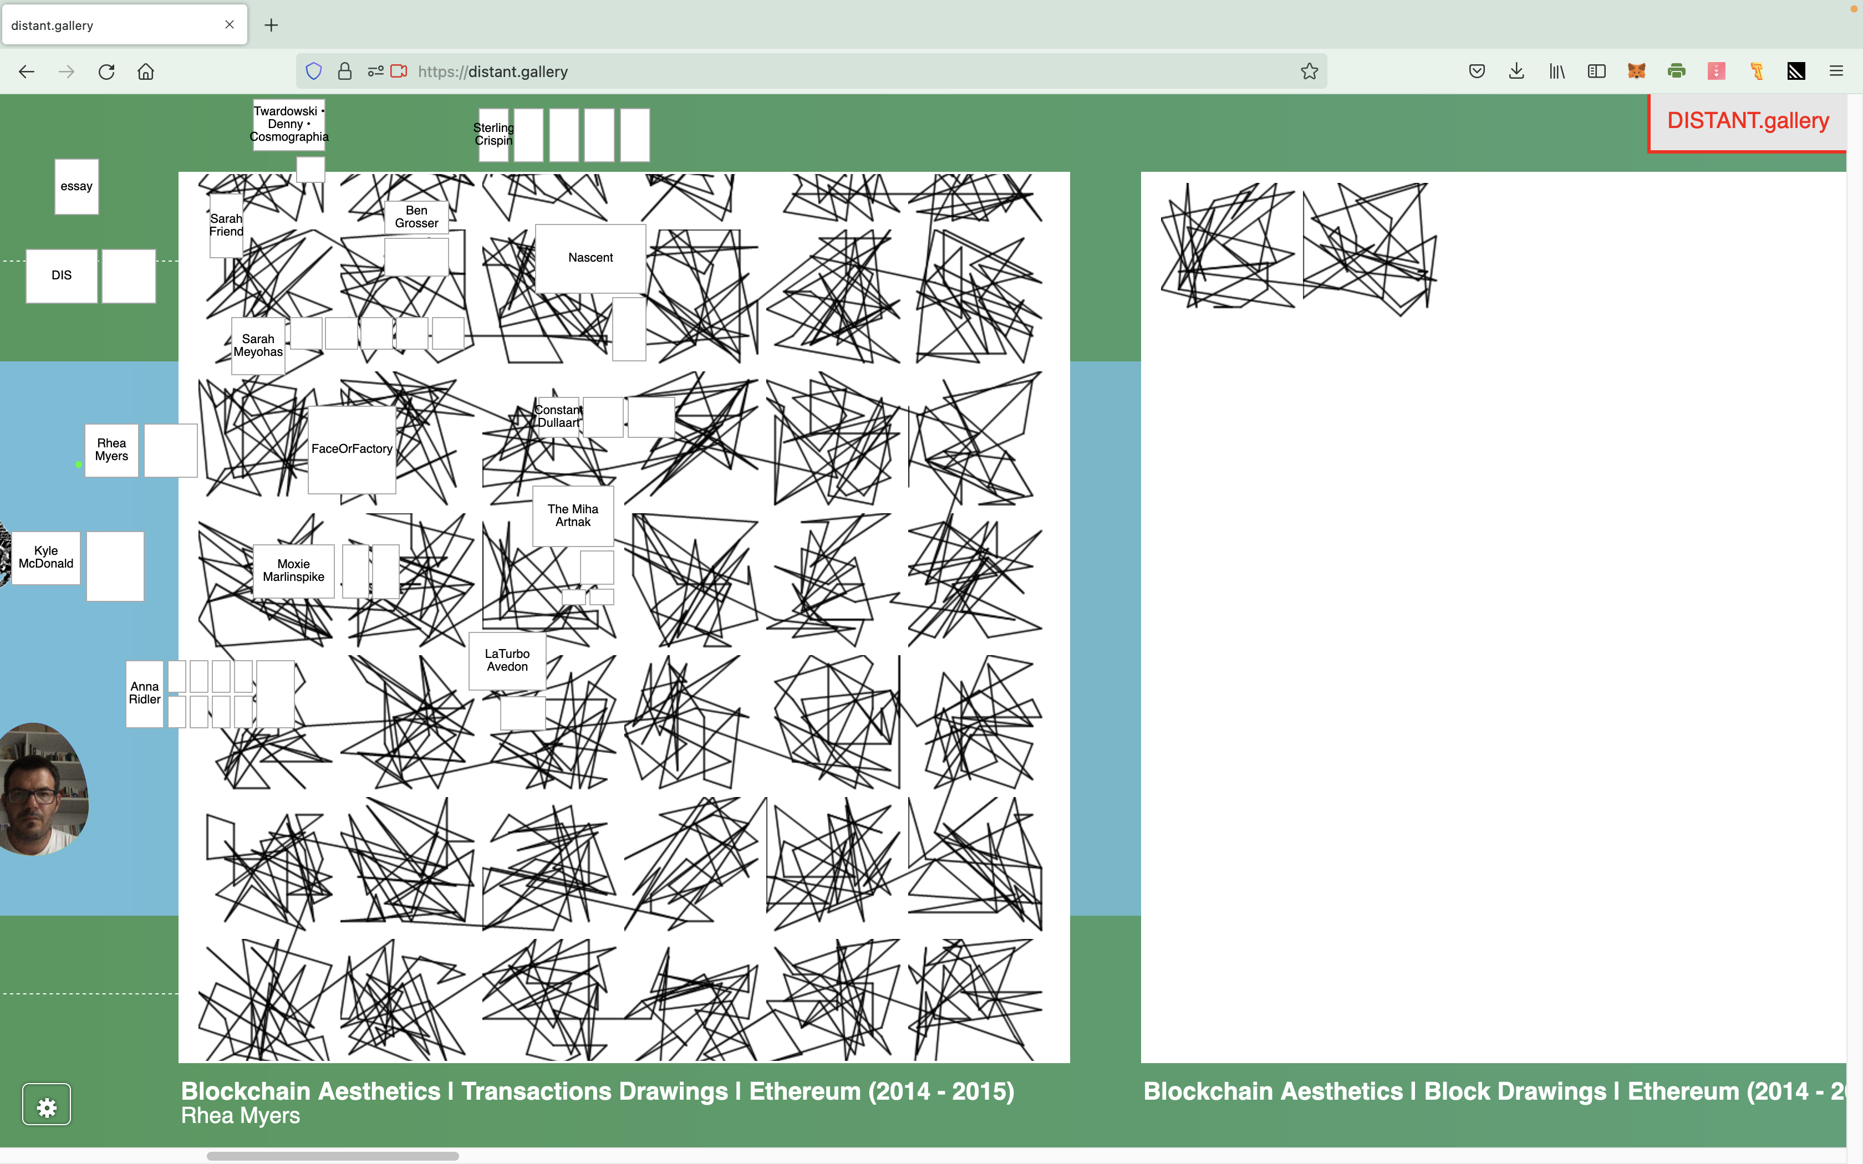
Task: Open the Sarah Meyohas card
Action: pyautogui.click(x=258, y=346)
